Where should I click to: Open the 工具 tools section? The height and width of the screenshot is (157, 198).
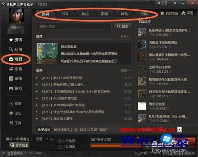coord(15,123)
